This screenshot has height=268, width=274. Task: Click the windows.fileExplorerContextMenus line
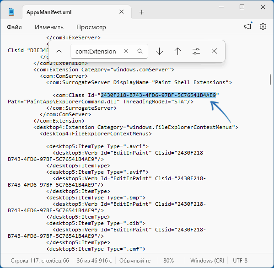click(x=136, y=127)
